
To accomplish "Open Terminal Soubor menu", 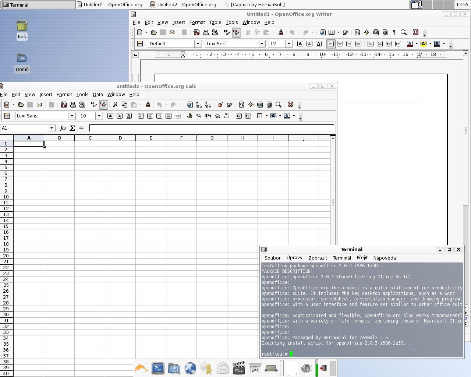I will pos(272,258).
